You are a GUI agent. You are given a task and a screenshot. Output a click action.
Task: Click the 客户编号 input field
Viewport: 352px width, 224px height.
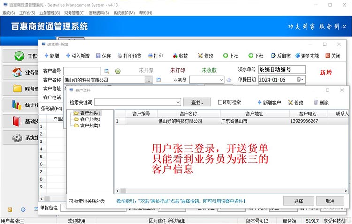pyautogui.click(x=82, y=71)
